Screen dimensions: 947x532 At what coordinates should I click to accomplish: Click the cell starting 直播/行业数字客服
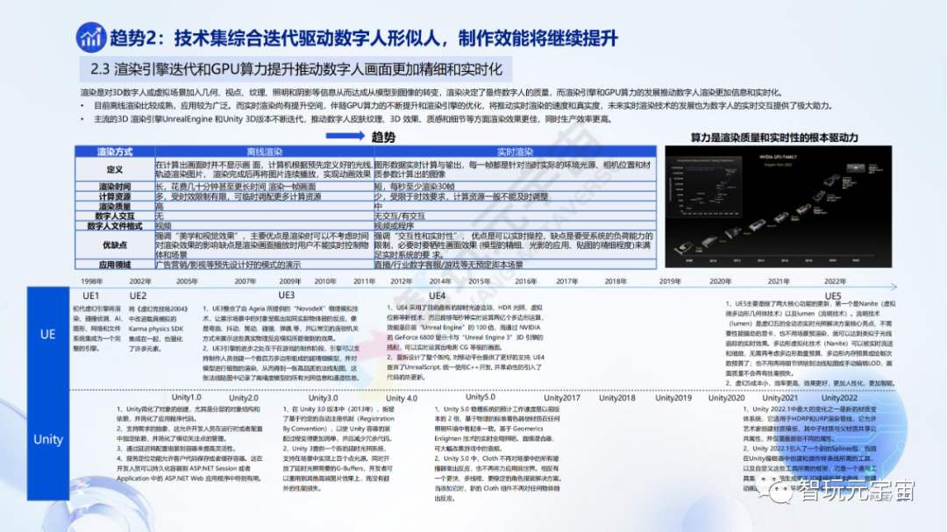(x=516, y=265)
